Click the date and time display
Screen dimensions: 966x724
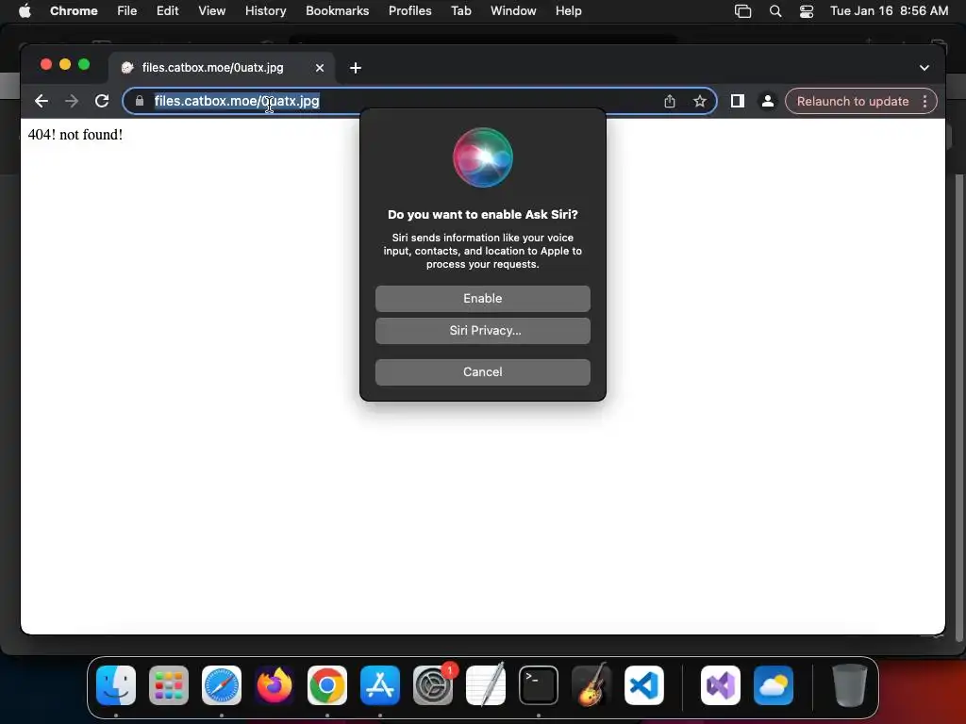[x=889, y=10]
